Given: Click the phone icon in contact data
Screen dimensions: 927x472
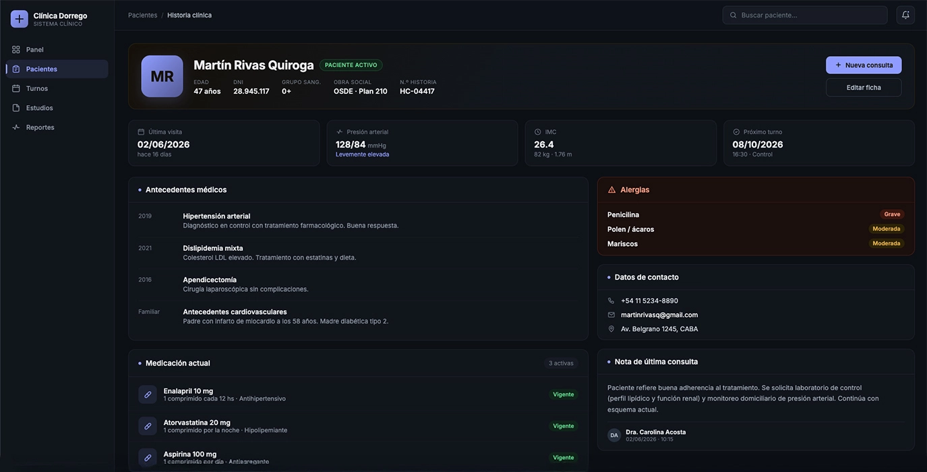Looking at the screenshot, I should (611, 301).
